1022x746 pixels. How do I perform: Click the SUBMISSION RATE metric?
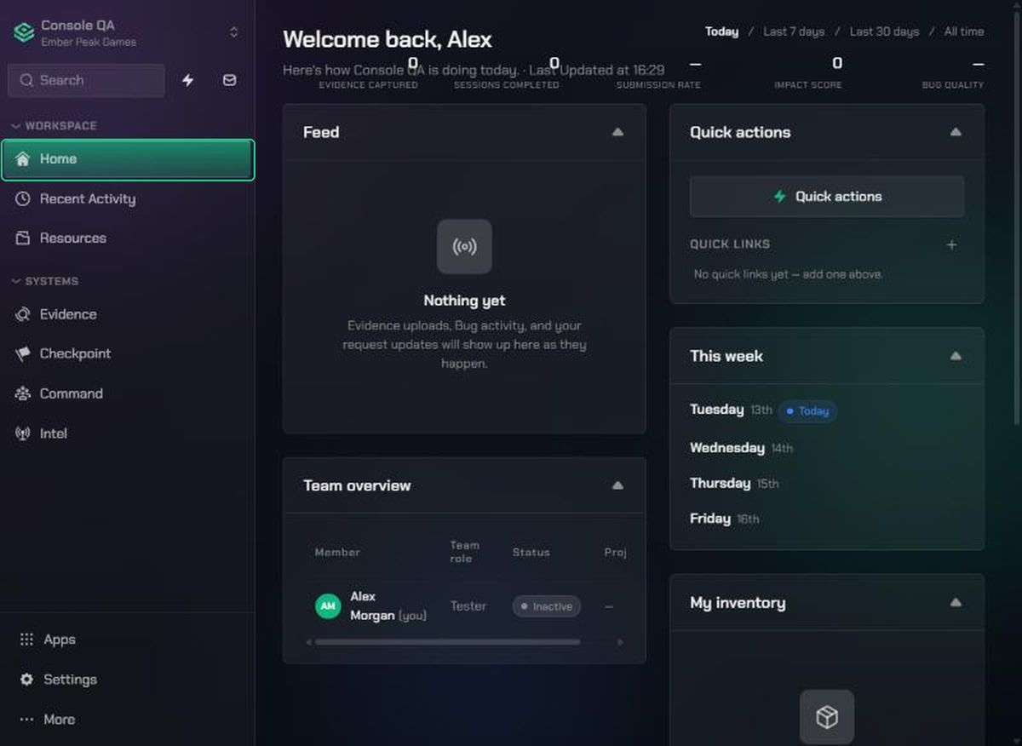(658, 72)
